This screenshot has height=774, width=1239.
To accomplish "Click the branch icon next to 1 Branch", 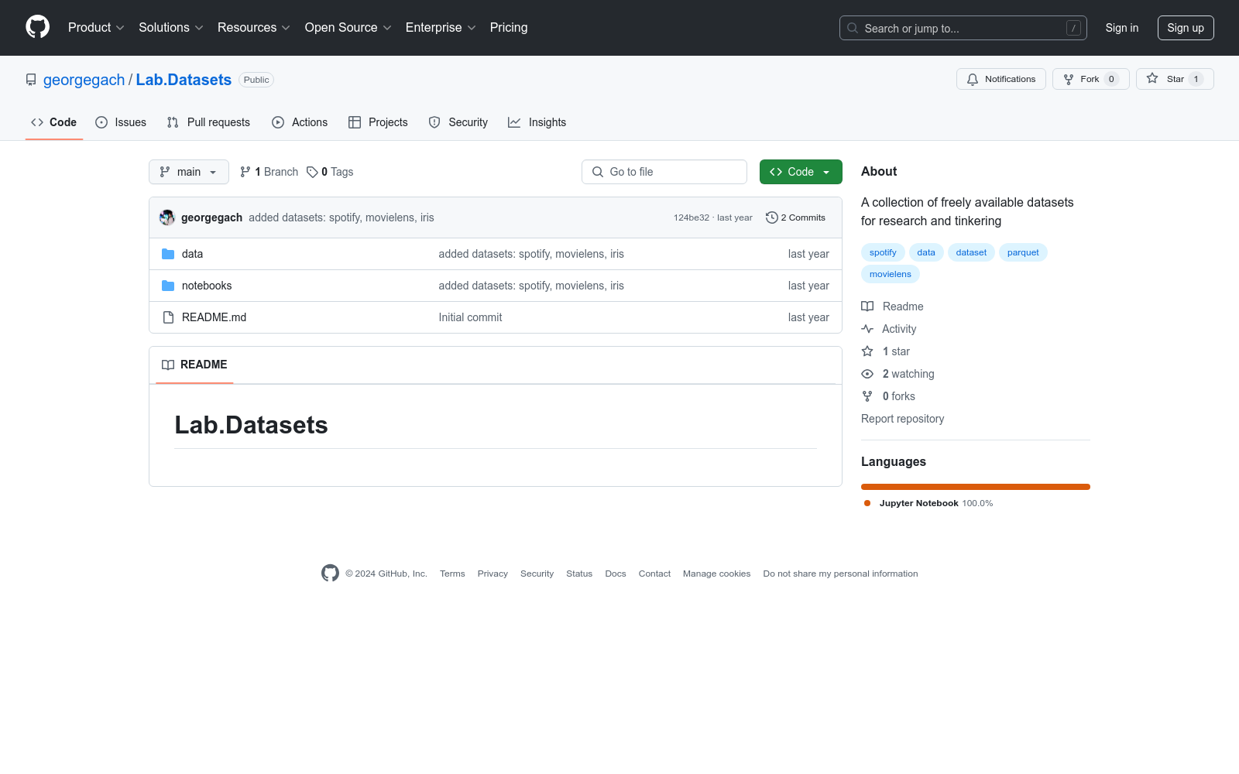I will point(245,172).
